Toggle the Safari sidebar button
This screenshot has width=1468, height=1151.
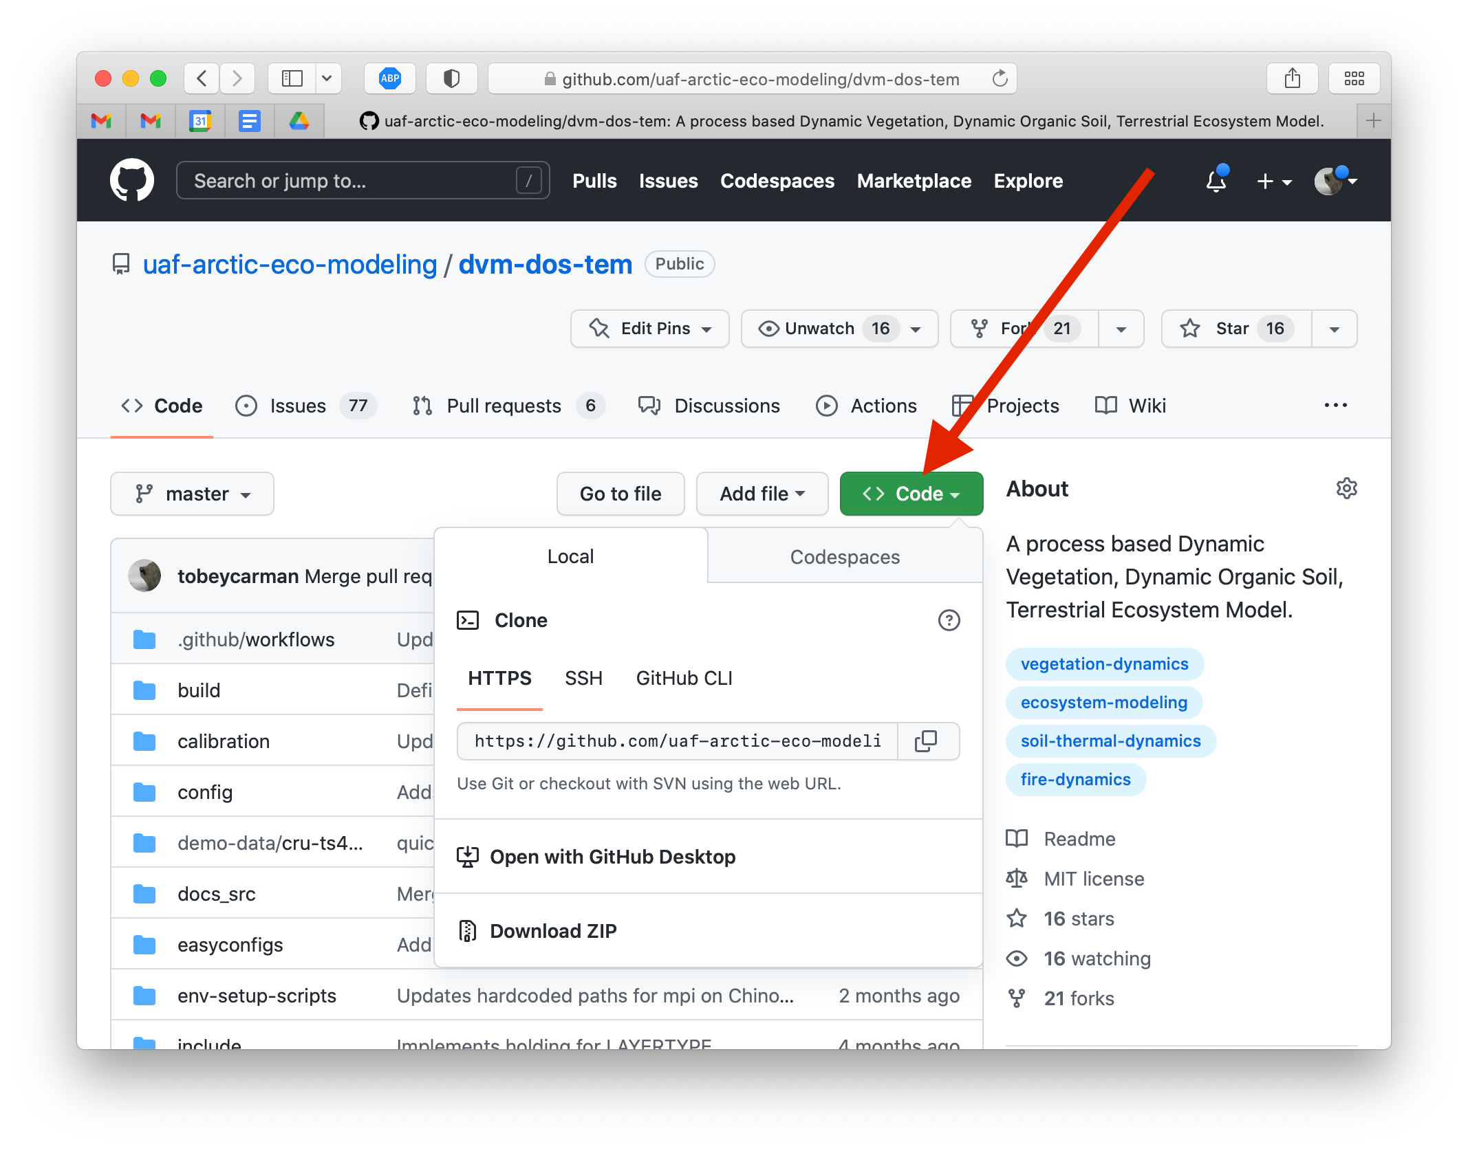pos(292,78)
